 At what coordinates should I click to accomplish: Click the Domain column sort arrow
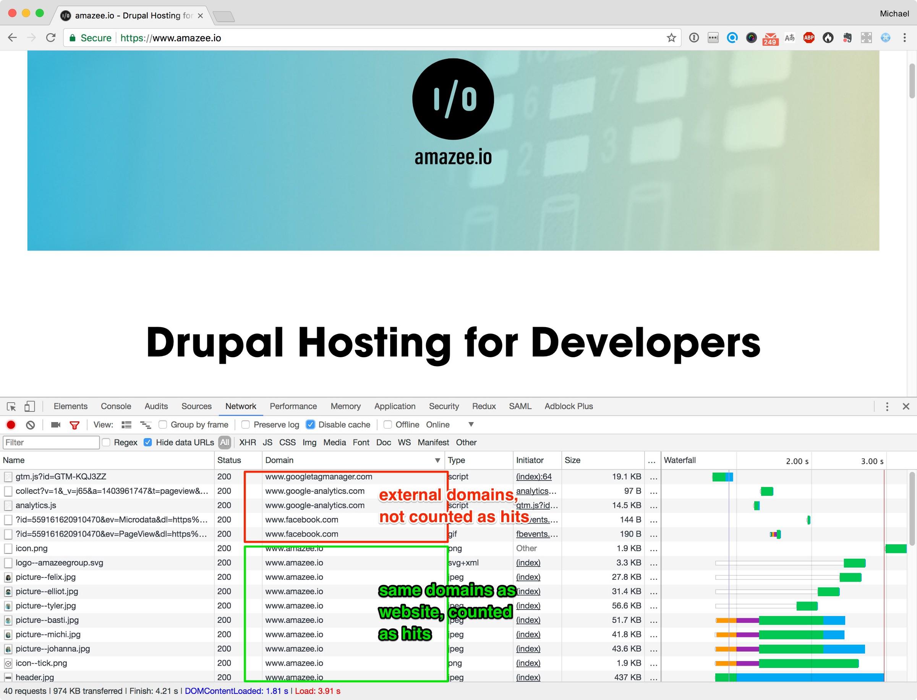pos(437,460)
